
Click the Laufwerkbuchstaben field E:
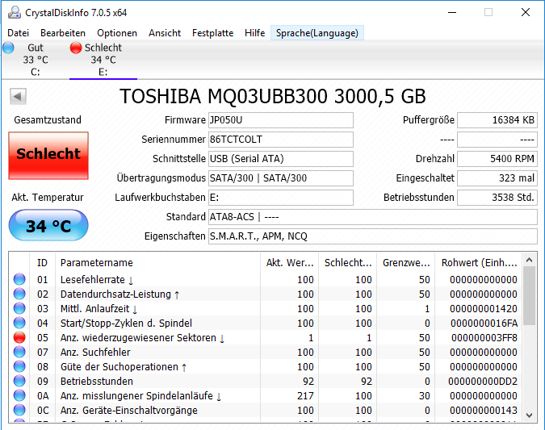click(x=280, y=198)
